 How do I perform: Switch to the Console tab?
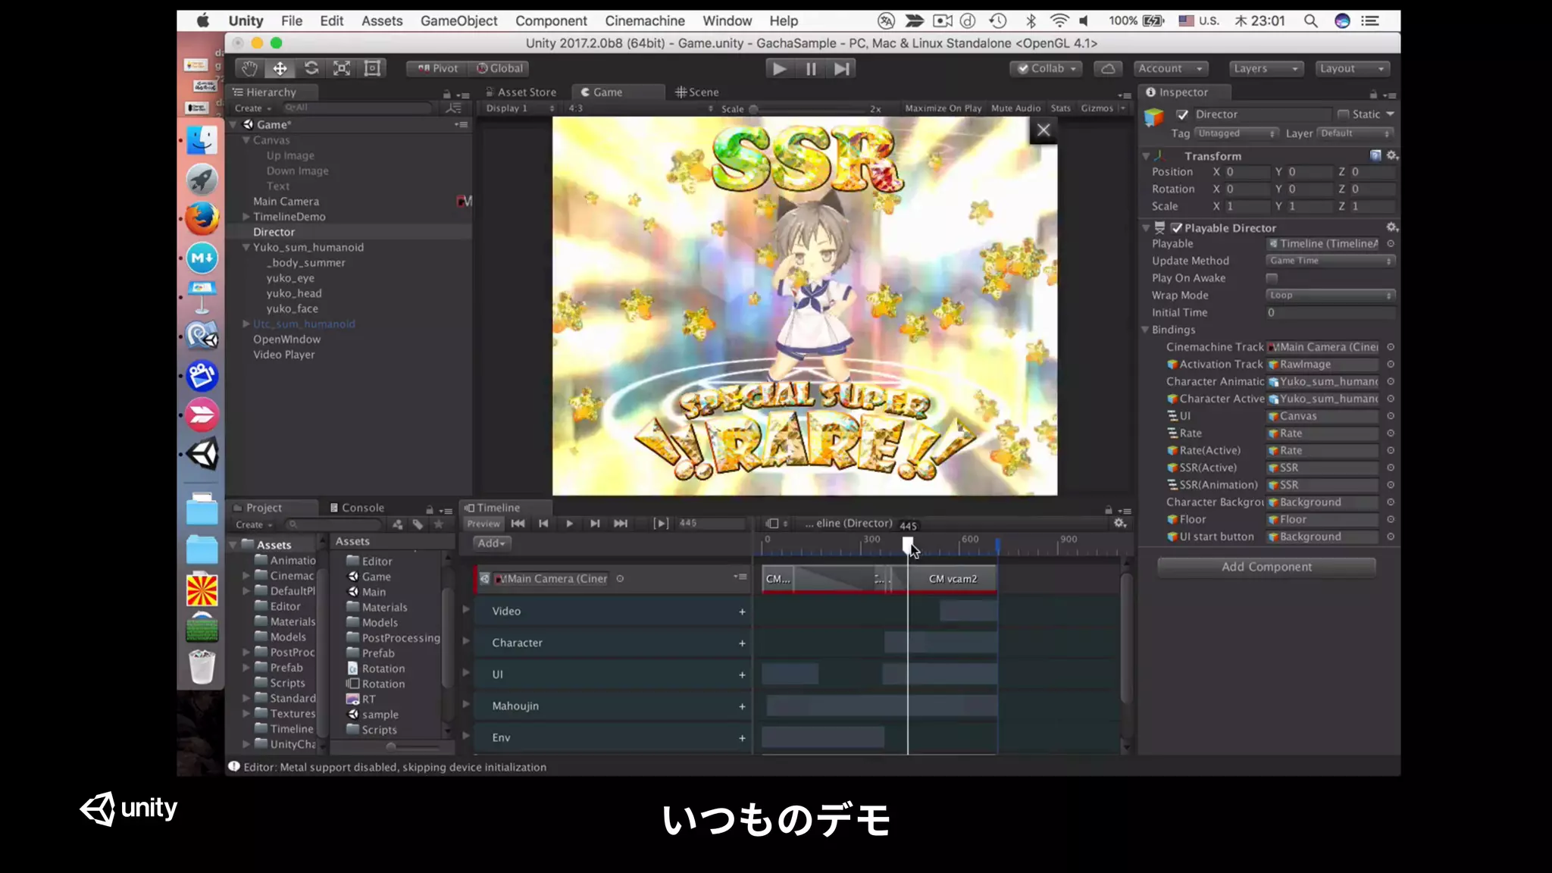click(x=357, y=508)
